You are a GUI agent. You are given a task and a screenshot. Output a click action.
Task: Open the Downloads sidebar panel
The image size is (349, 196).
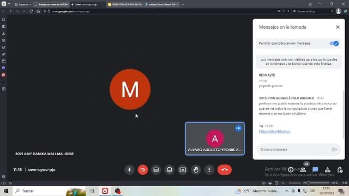[4, 33]
